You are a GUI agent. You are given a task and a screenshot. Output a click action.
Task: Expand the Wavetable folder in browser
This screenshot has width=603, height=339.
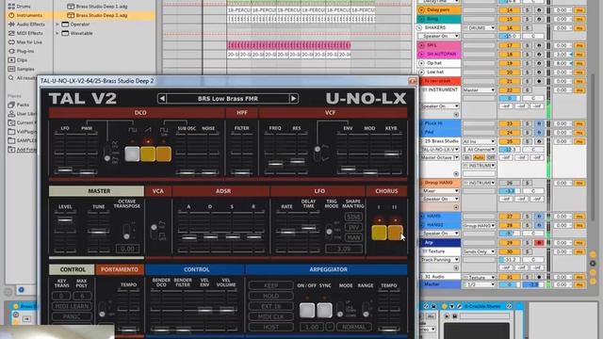57,34
